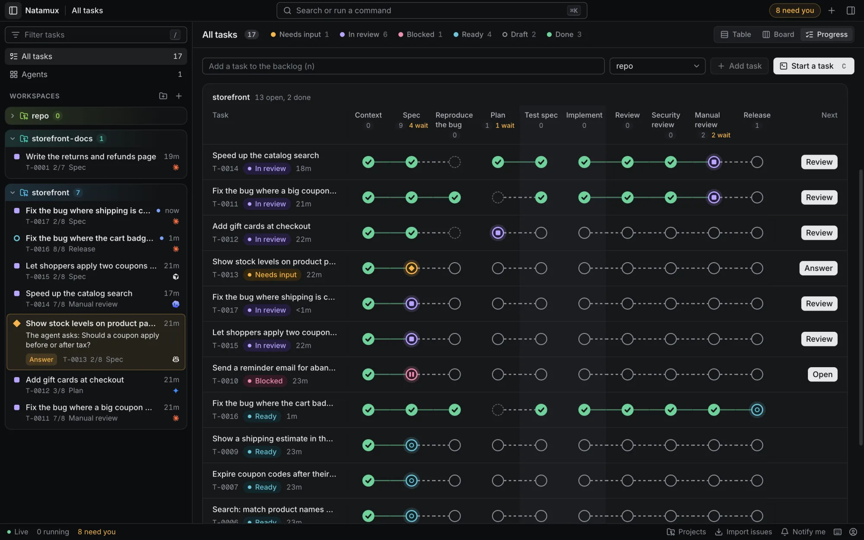Expand the repo workspace
This screenshot has width=864, height=540.
pos(13,116)
